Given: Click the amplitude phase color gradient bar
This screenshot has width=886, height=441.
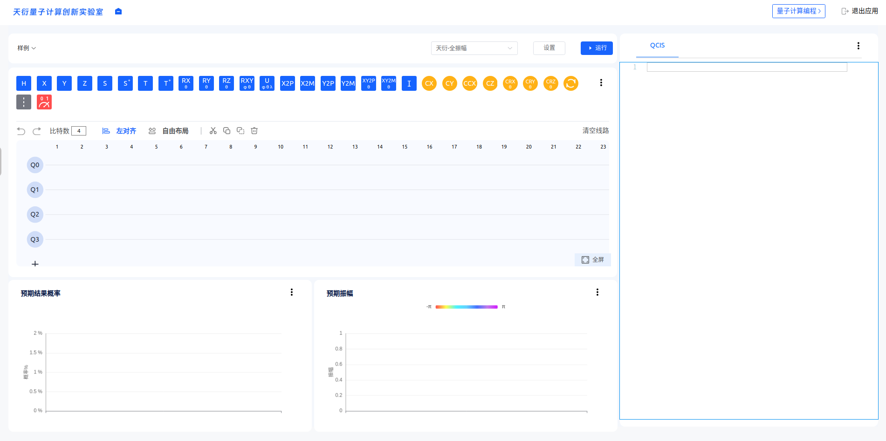Looking at the screenshot, I should (x=467, y=307).
